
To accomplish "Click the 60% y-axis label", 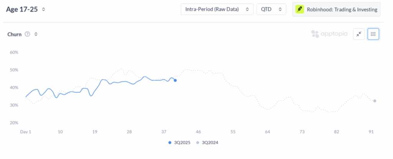I will pos(14,52).
